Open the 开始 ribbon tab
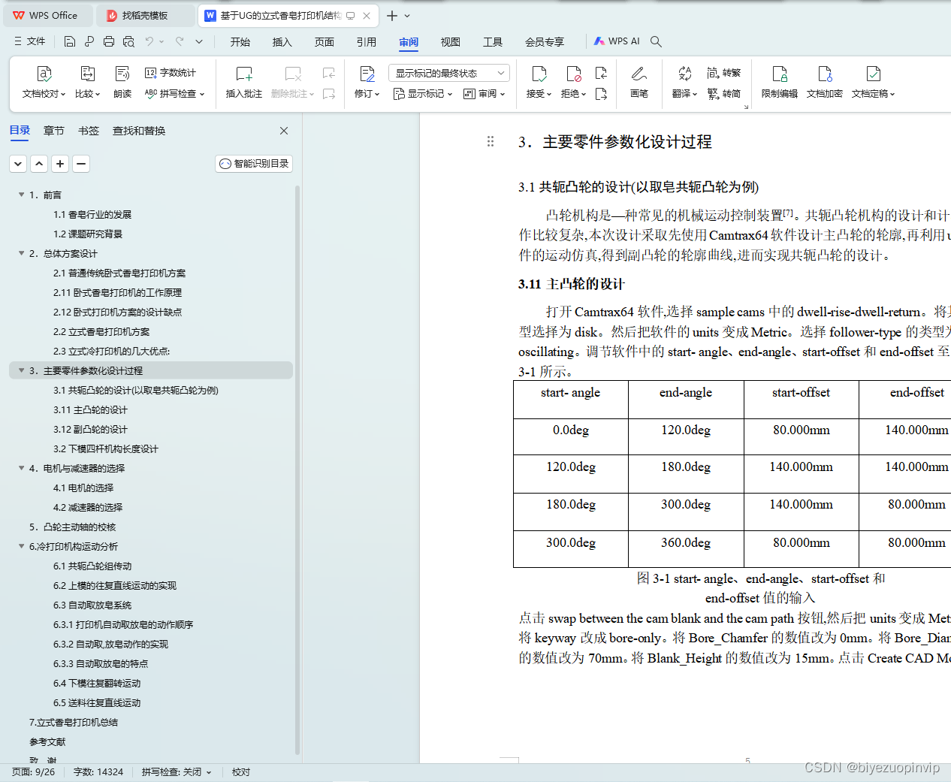Screen dimensions: 951x782 (240, 42)
